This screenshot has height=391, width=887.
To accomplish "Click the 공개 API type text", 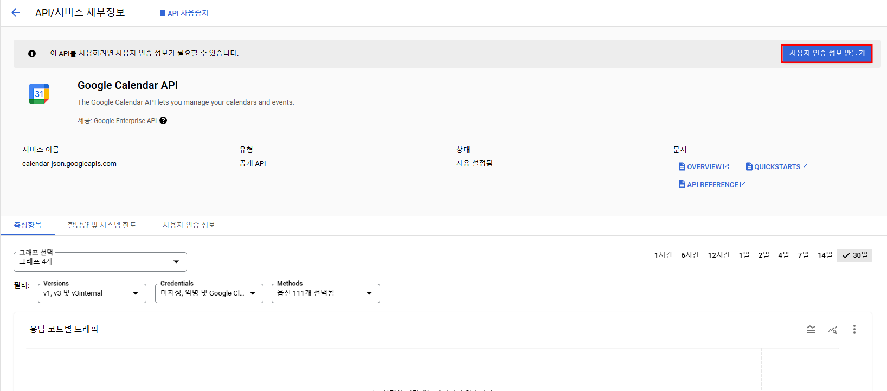I will pos(253,163).
